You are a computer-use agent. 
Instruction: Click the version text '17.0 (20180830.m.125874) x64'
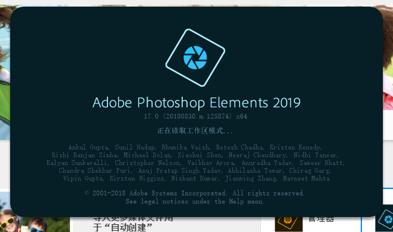click(x=195, y=117)
